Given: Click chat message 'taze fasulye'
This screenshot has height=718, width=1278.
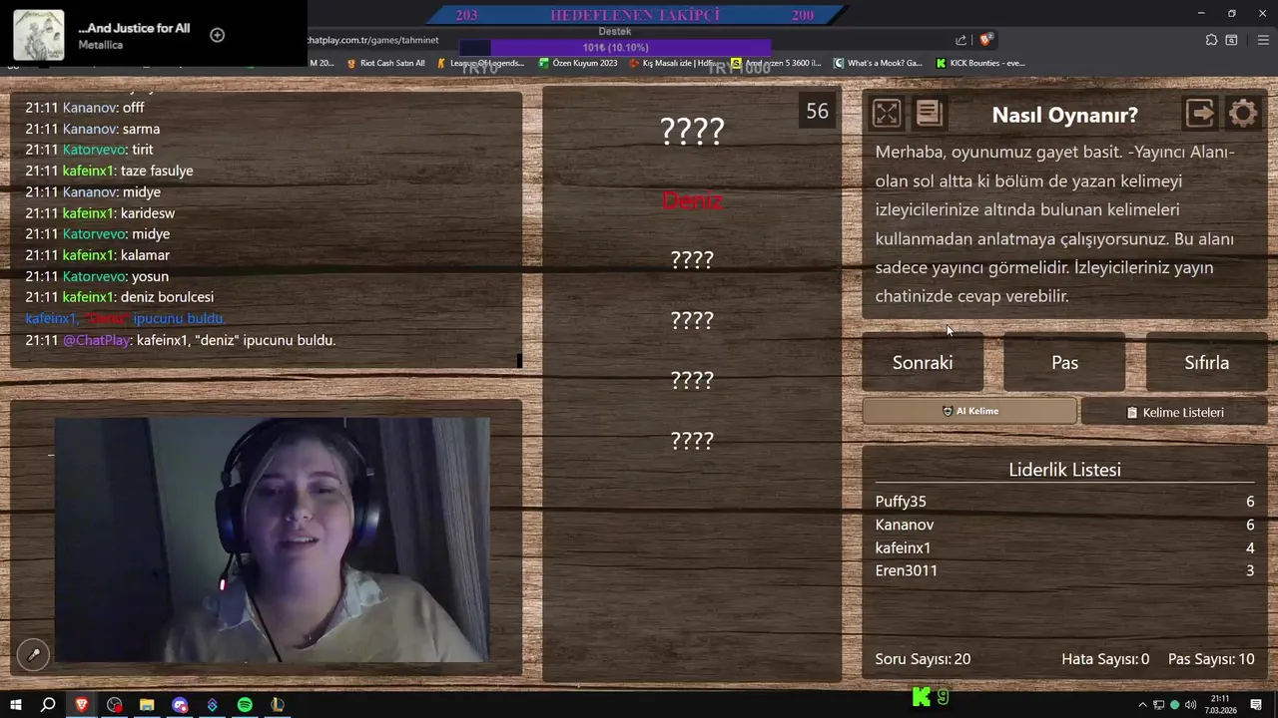Looking at the screenshot, I should tap(157, 171).
